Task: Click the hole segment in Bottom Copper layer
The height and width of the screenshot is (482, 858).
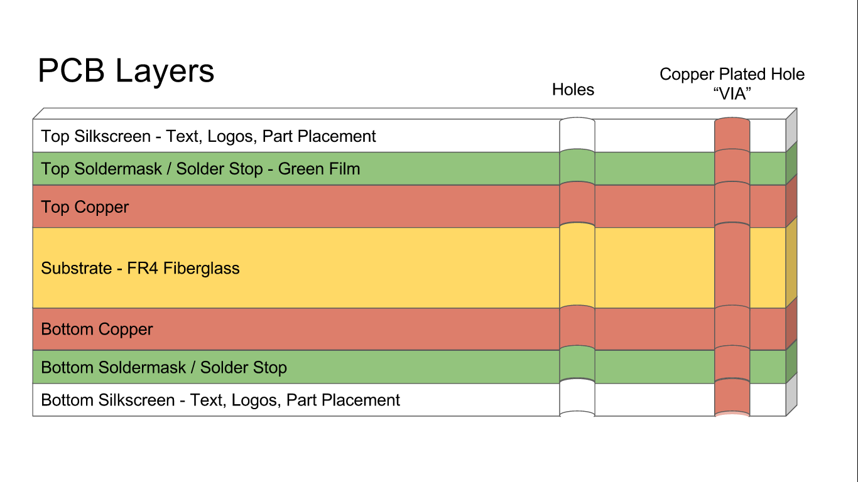Action: point(577,328)
